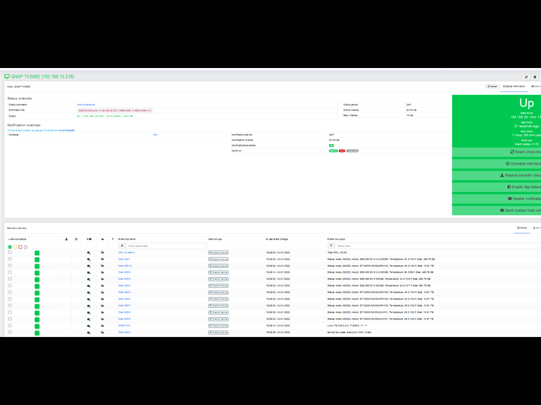Screen dimensions: 541x405
Task: Focus the Filter by service name field
Action: coord(166,246)
